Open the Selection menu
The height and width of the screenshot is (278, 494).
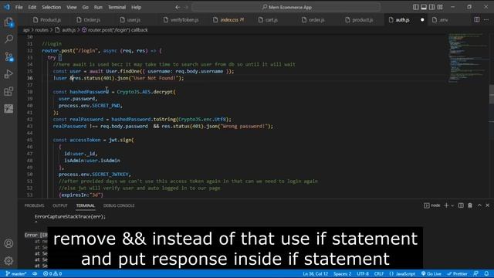[x=52, y=7]
